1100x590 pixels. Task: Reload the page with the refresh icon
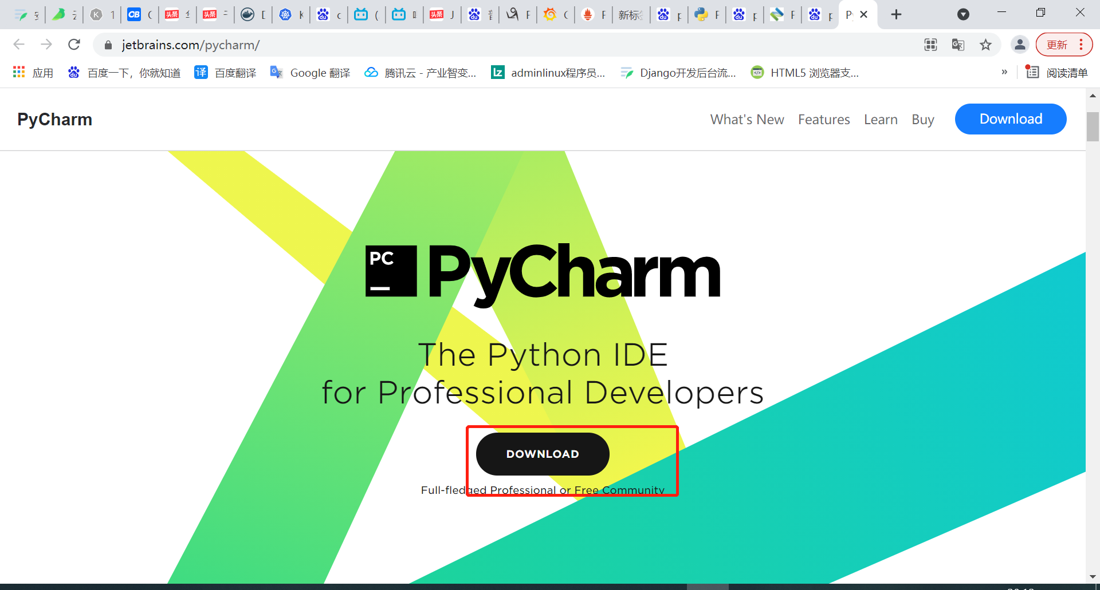click(x=74, y=45)
